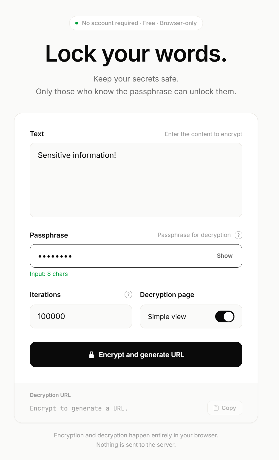Focus the Text content textarea
Image resolution: width=279 pixels, height=460 pixels.
tap(136, 180)
